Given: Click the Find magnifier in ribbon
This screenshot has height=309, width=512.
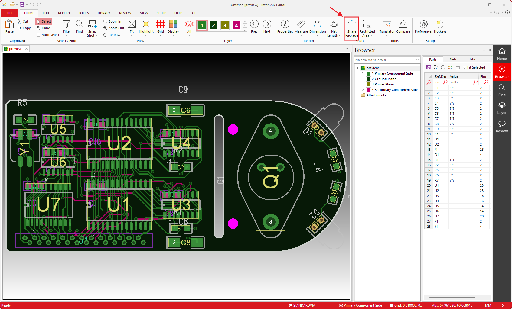Looking at the screenshot, I should click(x=79, y=27).
